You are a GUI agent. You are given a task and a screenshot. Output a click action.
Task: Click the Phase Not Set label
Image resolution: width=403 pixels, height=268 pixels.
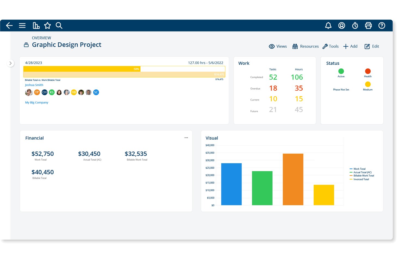(341, 90)
